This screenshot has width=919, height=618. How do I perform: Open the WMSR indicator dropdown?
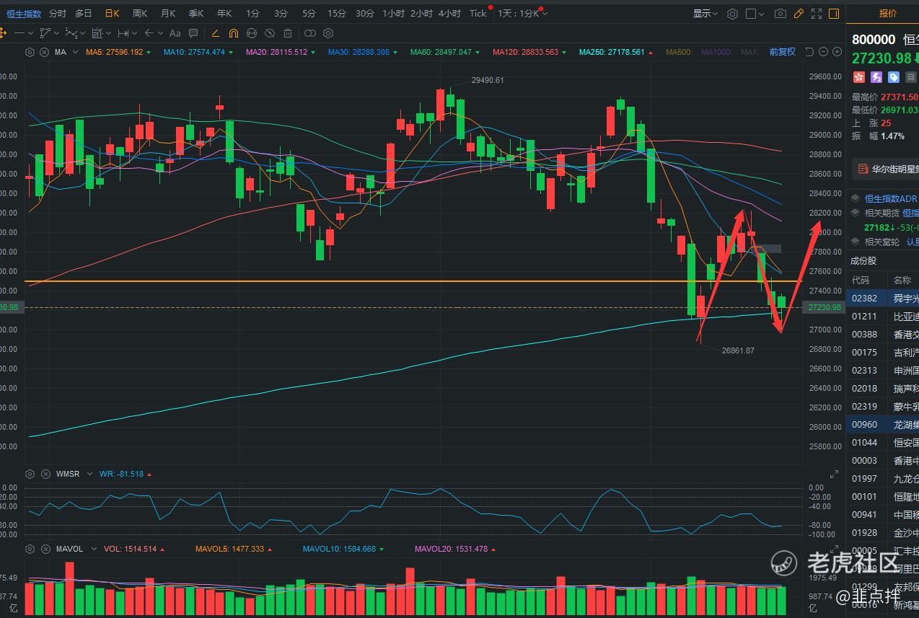click(90, 474)
